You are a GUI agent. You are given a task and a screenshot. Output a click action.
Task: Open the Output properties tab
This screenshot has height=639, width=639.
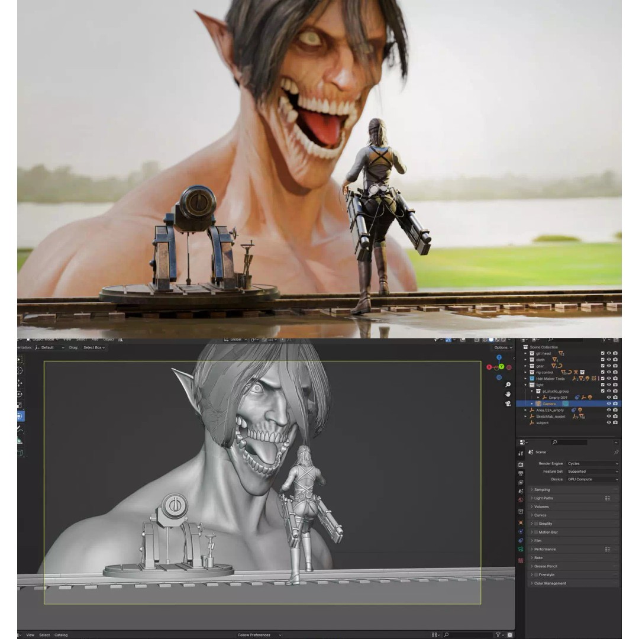coord(521,473)
